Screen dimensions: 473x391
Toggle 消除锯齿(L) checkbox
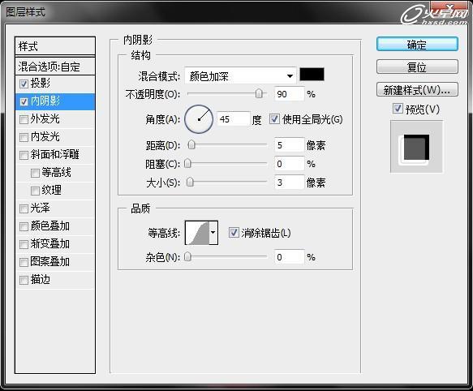234,233
